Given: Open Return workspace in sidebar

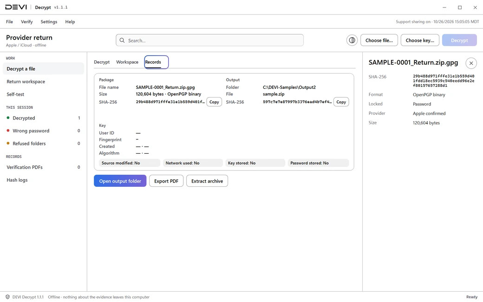Looking at the screenshot, I should coord(44,82).
